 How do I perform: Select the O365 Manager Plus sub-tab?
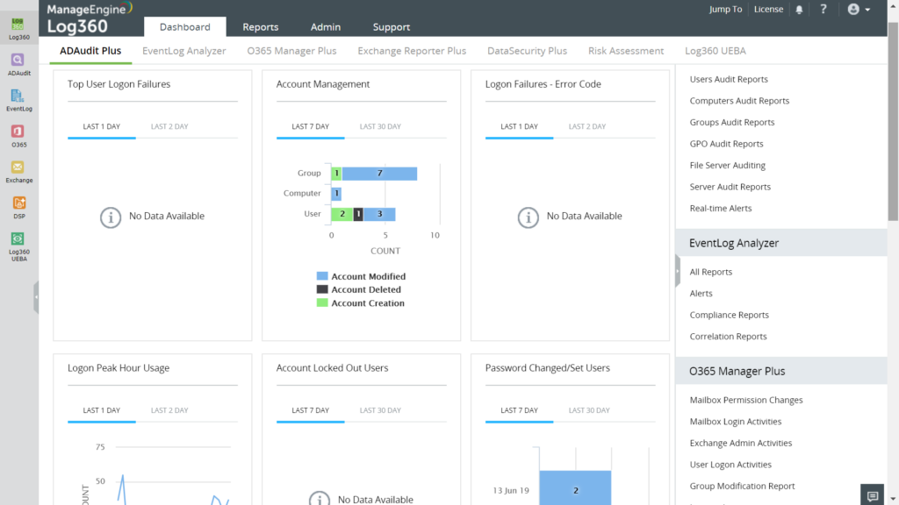(291, 51)
